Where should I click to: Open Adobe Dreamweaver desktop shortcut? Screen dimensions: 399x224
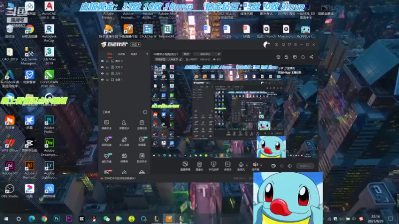[x=49, y=147]
